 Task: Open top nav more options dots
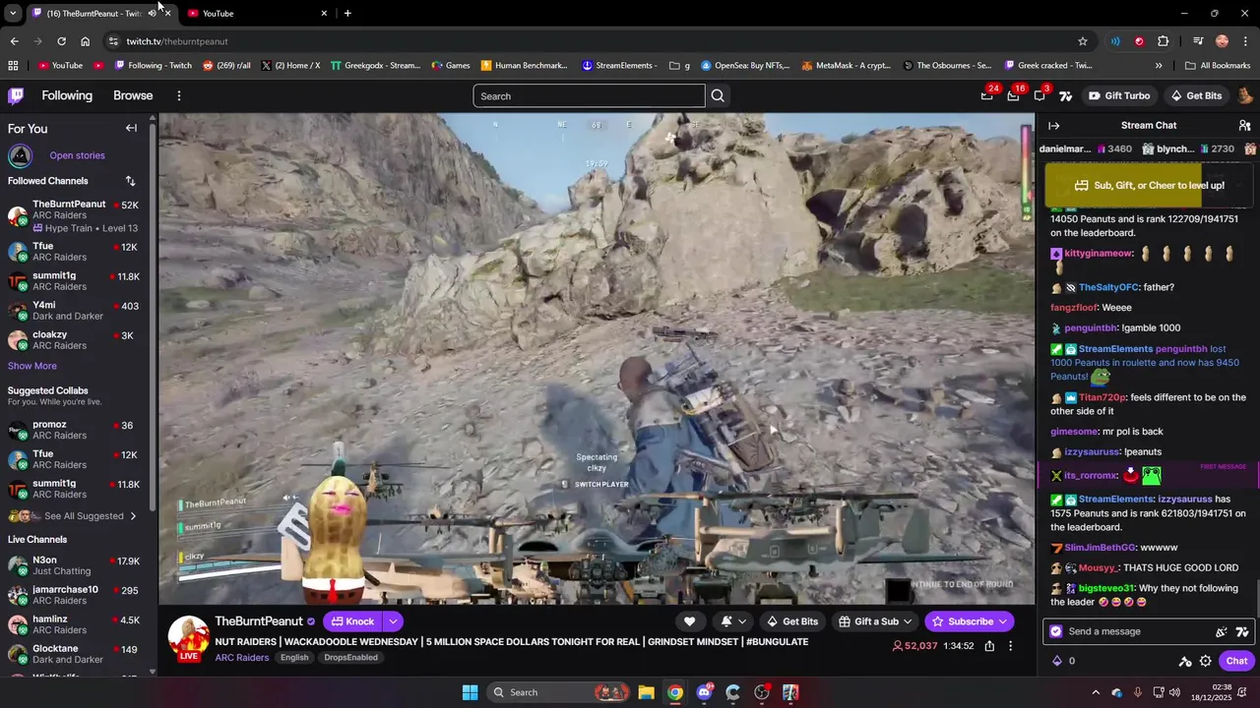click(179, 95)
